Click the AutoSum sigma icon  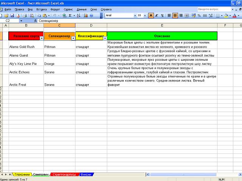click(70, 15)
